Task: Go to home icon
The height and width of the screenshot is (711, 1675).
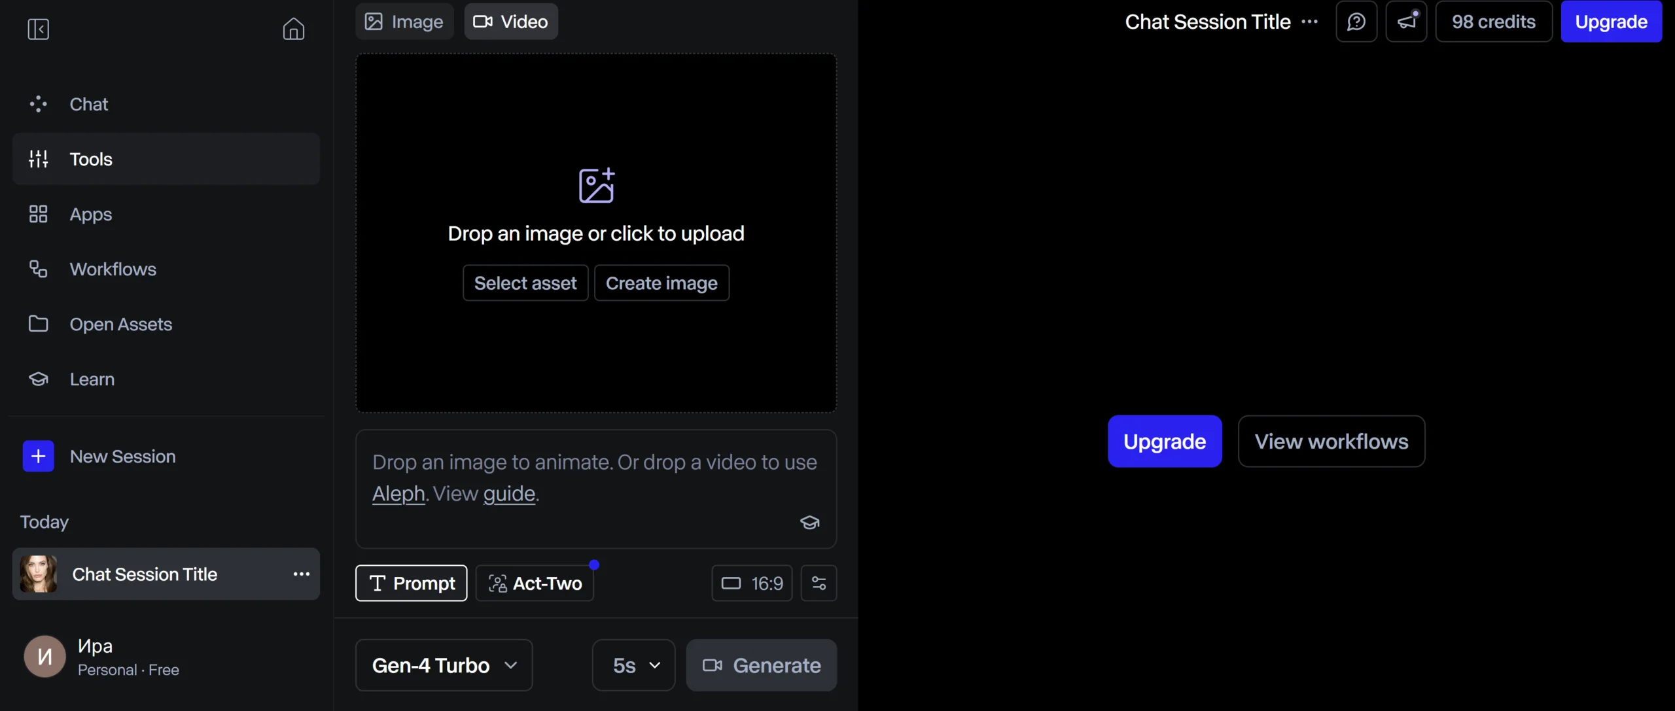Action: [293, 29]
